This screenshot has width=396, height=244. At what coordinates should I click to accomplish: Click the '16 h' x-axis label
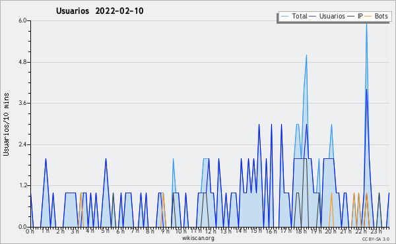[271, 231]
